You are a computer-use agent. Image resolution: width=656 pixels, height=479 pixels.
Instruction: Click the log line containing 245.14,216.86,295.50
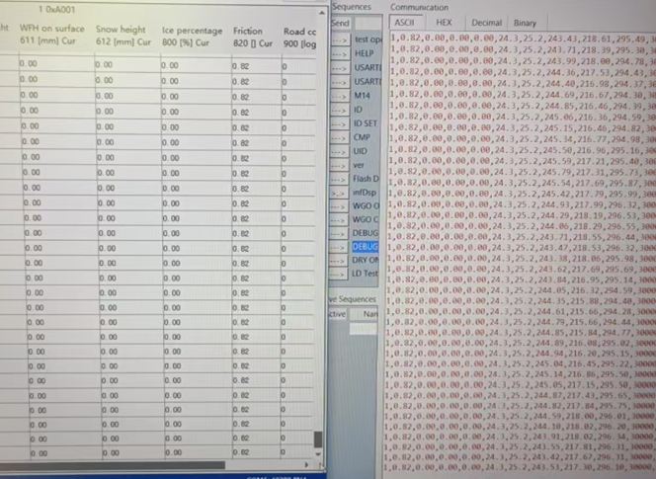(x=520, y=374)
